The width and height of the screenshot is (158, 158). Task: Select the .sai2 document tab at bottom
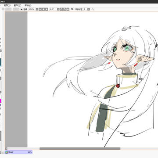[18, 152]
